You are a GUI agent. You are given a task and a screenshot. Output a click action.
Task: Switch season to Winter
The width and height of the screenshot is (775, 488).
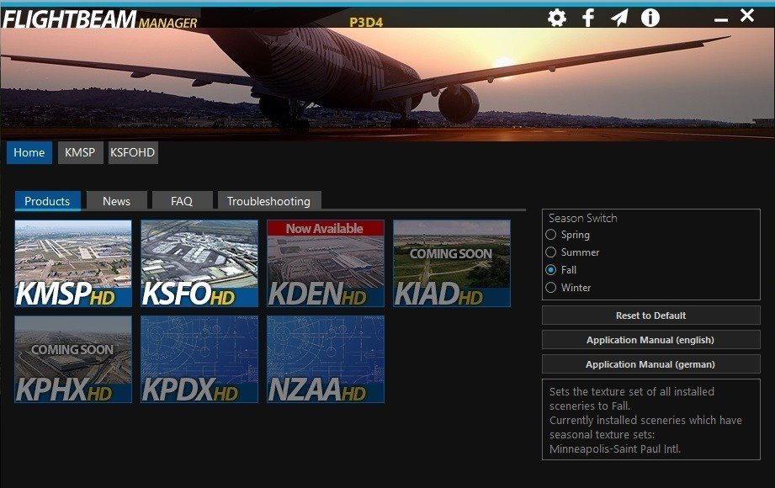tap(551, 288)
